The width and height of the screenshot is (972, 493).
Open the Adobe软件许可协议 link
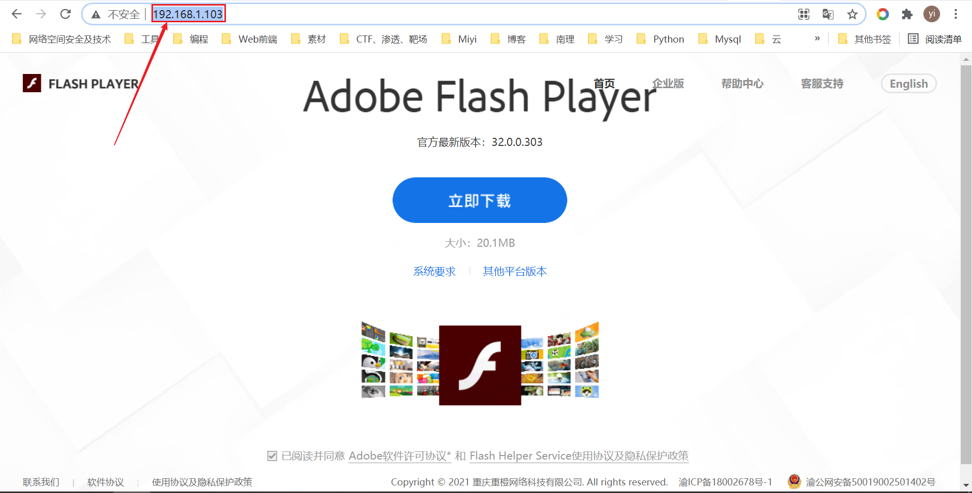click(x=400, y=456)
